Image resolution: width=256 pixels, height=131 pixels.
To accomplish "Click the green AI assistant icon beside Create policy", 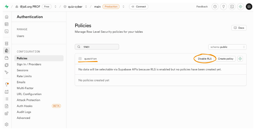I will point(240,59).
